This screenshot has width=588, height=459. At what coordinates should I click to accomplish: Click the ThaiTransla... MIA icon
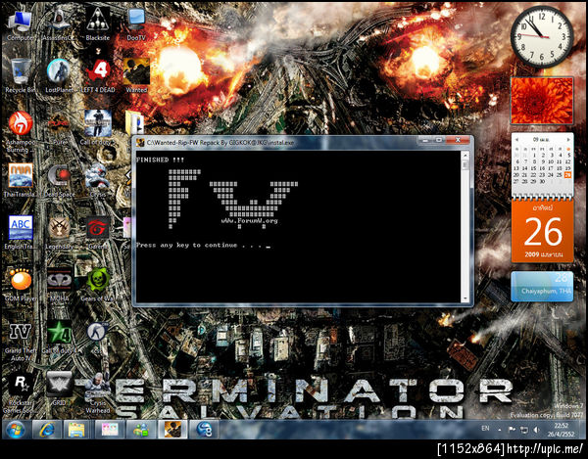point(21,180)
